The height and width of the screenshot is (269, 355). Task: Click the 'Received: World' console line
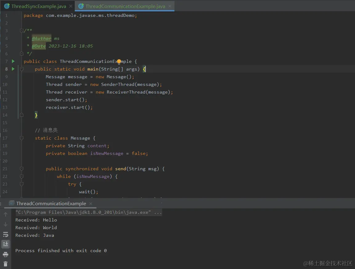(36, 228)
